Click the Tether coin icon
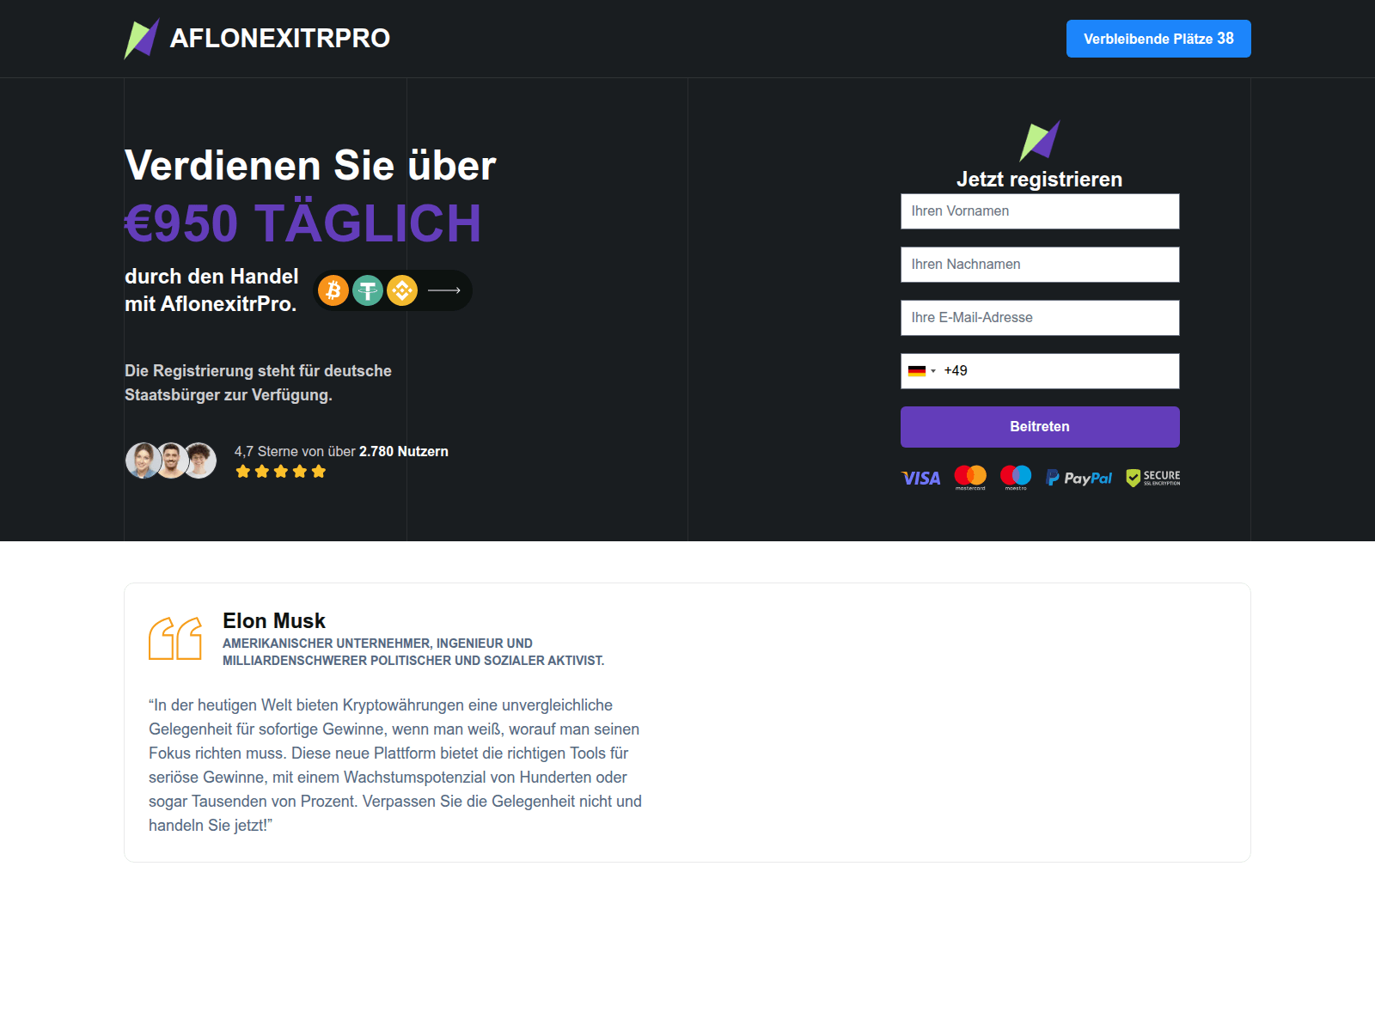This screenshot has height=1031, width=1375. [x=368, y=290]
